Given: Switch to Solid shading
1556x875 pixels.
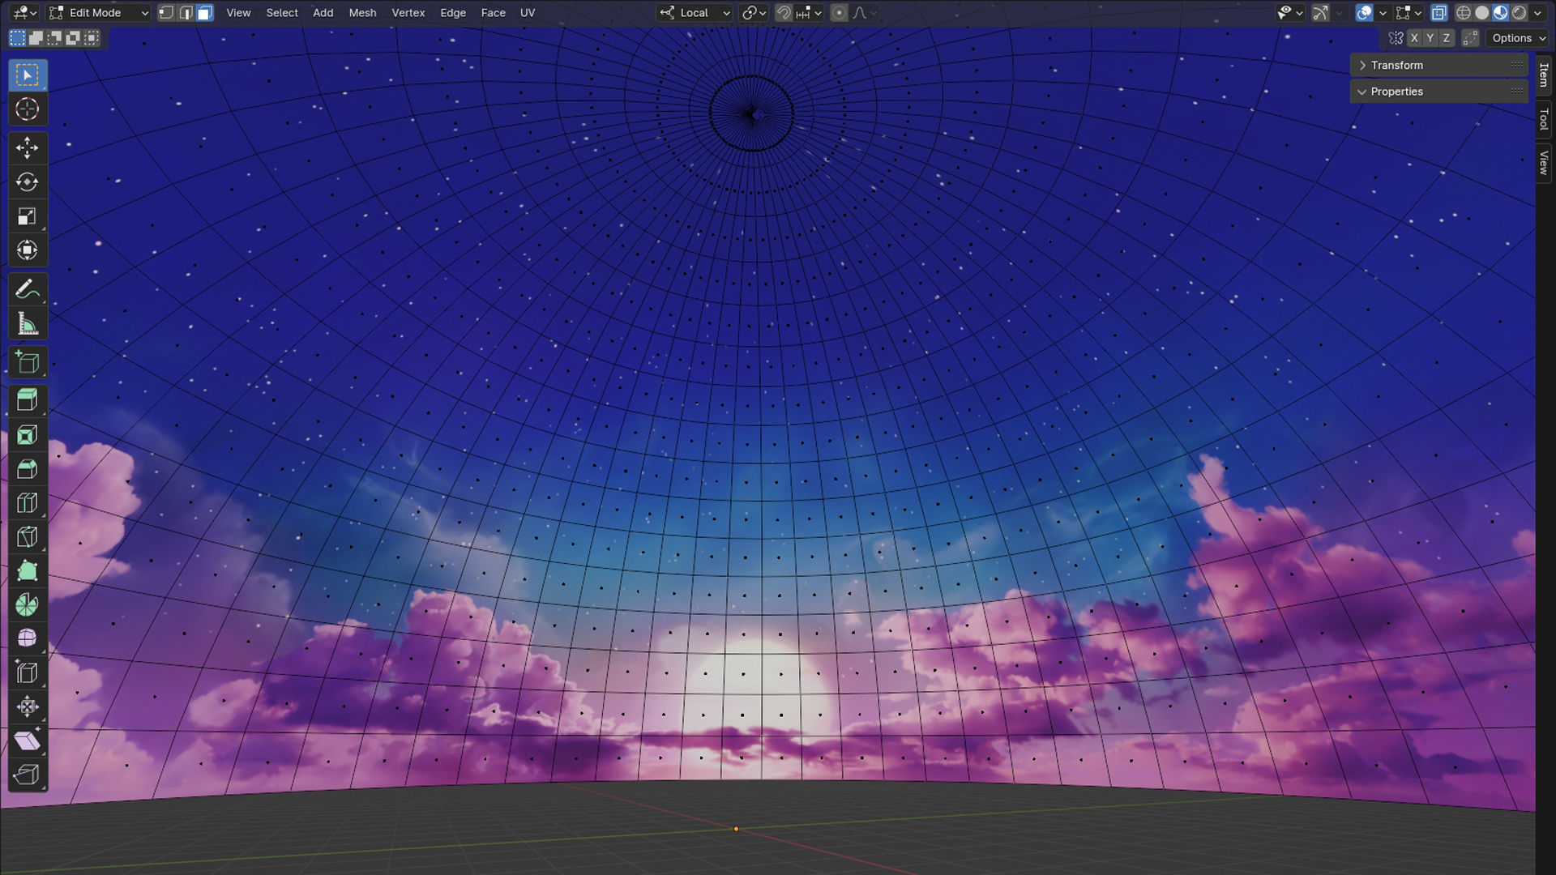Looking at the screenshot, I should 1482,13.
